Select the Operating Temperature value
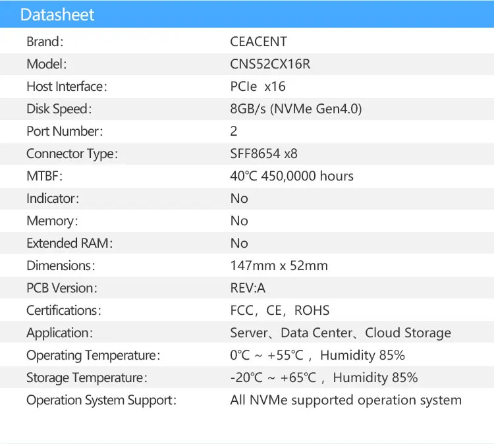Screen dimensions: 494x444 tap(317, 355)
